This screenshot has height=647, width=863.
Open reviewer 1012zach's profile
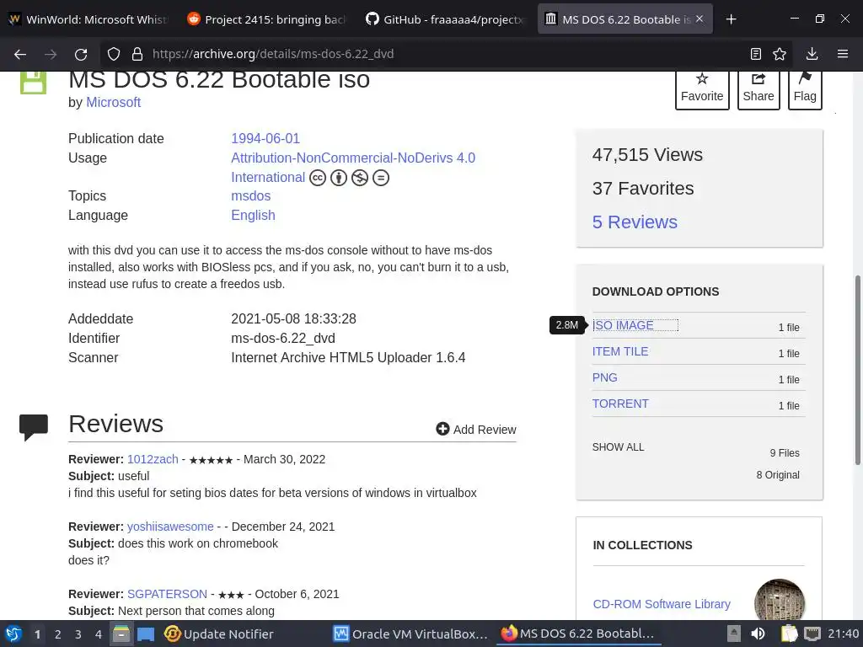click(x=153, y=459)
